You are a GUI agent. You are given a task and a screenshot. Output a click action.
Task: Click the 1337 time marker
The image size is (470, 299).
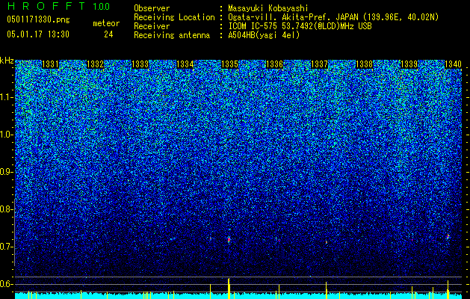pyautogui.click(x=320, y=64)
